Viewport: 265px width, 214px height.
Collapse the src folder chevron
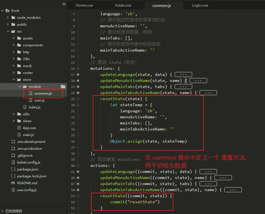[8, 31]
